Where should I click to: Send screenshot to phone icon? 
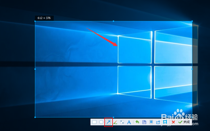(151, 122)
